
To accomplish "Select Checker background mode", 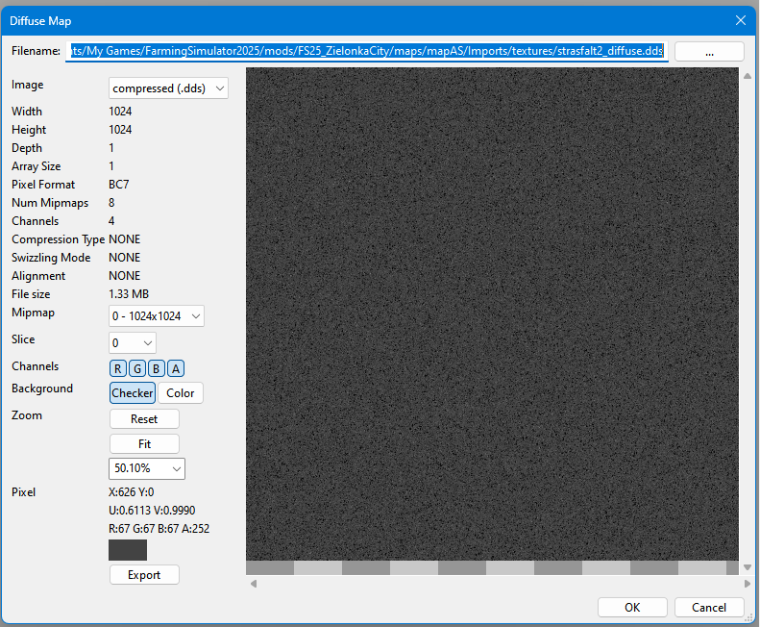I will (x=133, y=393).
